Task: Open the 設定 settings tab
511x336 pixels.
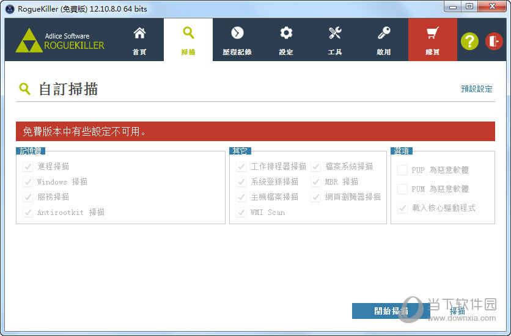Action: [x=286, y=40]
